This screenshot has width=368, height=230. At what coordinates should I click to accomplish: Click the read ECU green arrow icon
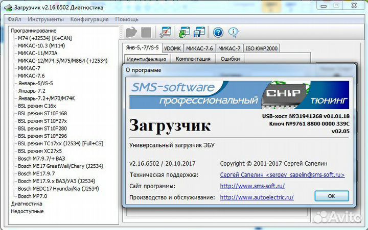[184, 32]
